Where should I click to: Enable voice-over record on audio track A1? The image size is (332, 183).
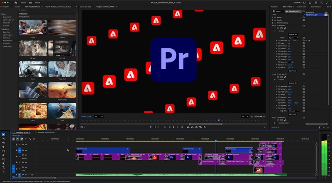[x=32, y=175]
